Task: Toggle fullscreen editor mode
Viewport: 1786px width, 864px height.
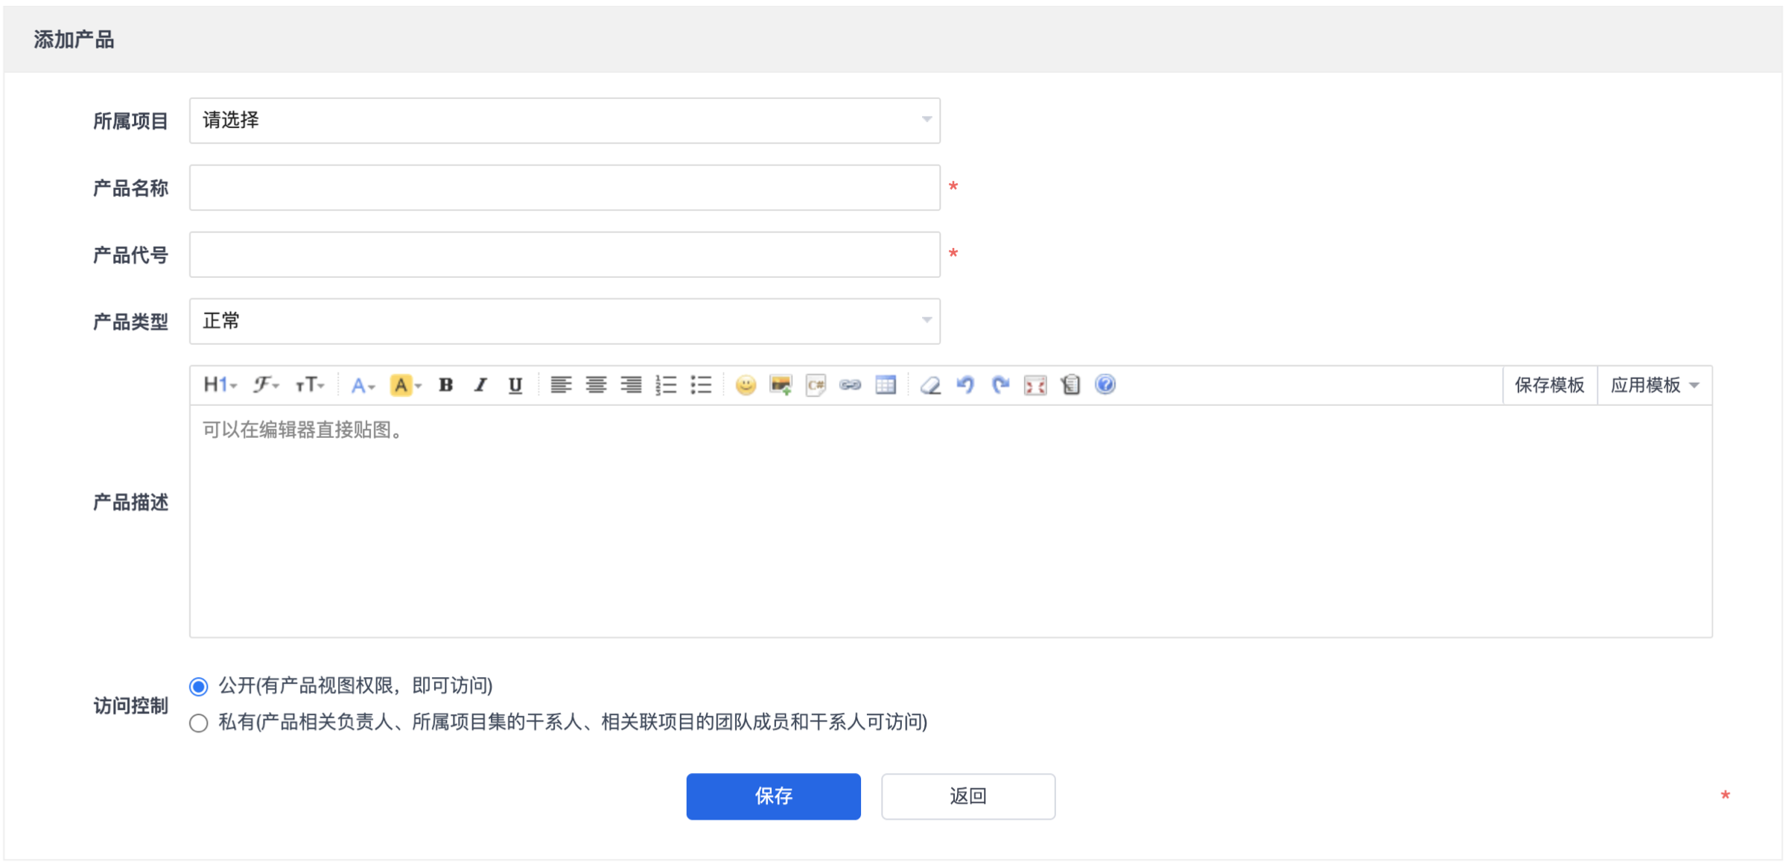Action: pos(1035,385)
